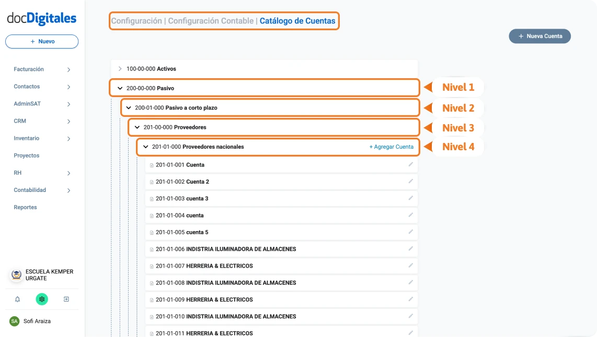Collapse 201-01-000 Proveedores nacionales
Image resolution: width=597 pixels, height=337 pixels.
point(146,147)
